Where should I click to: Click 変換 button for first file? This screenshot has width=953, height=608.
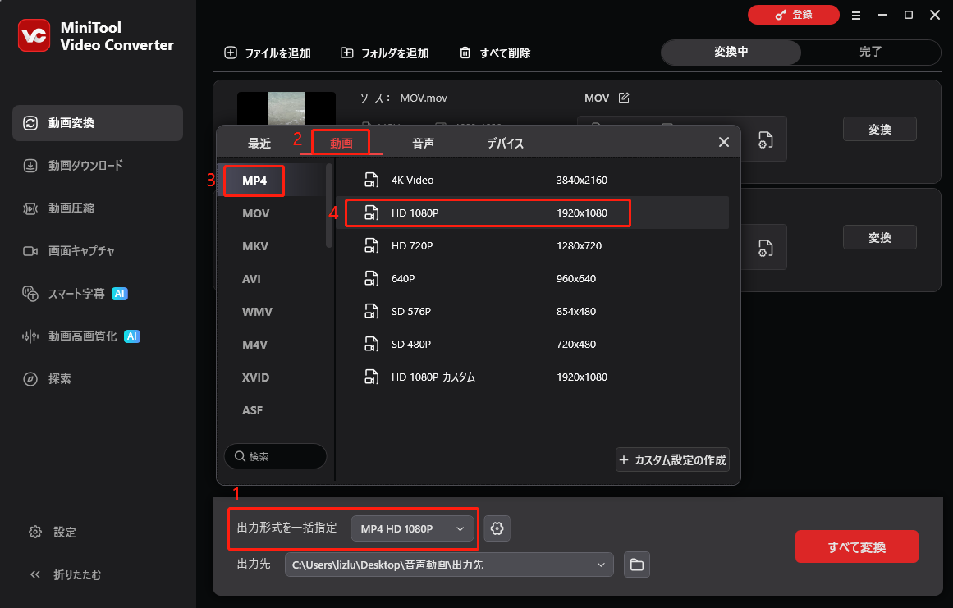point(879,129)
